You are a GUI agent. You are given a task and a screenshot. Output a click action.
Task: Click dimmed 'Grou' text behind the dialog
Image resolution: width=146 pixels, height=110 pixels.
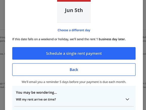coord(2,37)
